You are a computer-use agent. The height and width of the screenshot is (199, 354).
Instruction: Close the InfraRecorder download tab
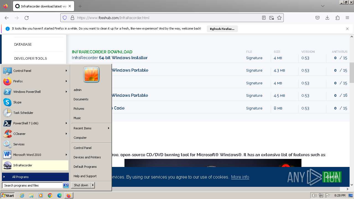tap(69, 6)
